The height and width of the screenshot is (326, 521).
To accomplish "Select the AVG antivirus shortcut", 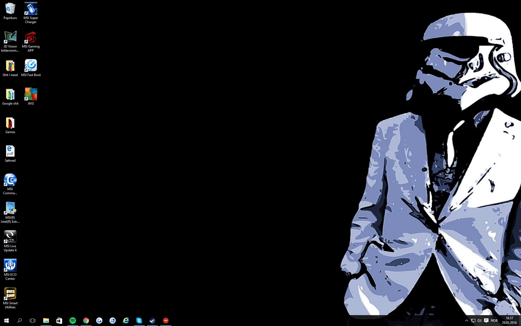I will (31, 97).
